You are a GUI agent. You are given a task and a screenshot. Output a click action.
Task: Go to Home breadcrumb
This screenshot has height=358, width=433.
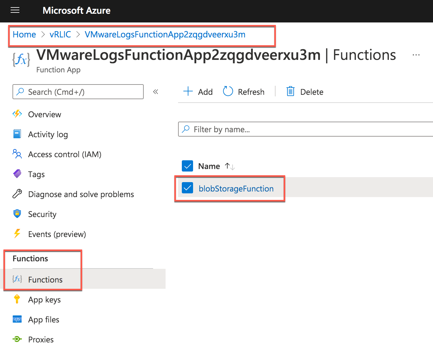(24, 35)
